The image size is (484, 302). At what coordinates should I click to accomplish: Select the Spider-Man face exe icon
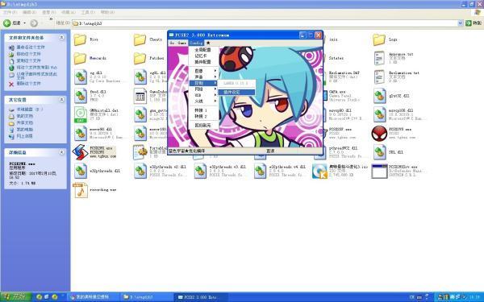pos(379,134)
